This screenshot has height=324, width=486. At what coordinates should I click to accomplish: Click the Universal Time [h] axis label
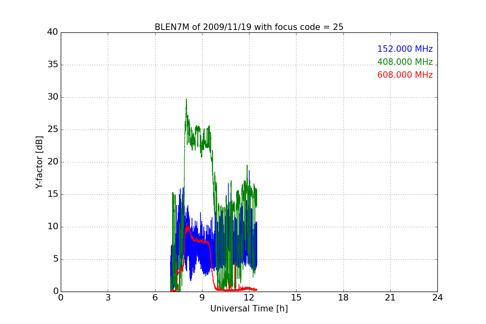pos(249,309)
